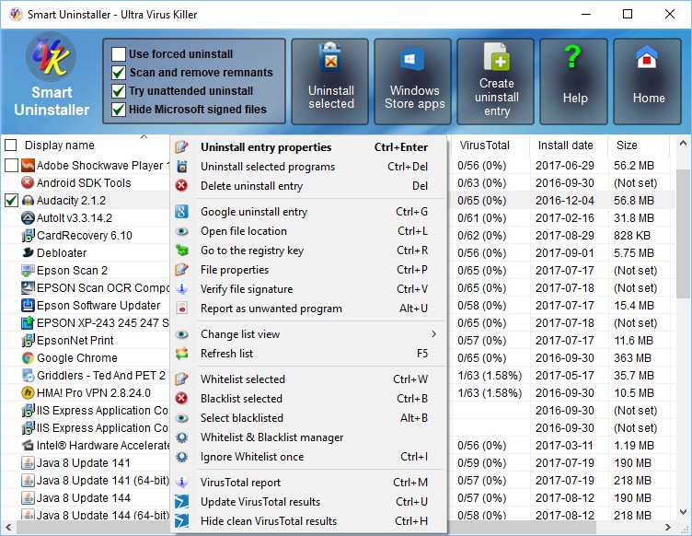Uncheck Scan and remove remnants
692x536 pixels.
pyautogui.click(x=119, y=73)
